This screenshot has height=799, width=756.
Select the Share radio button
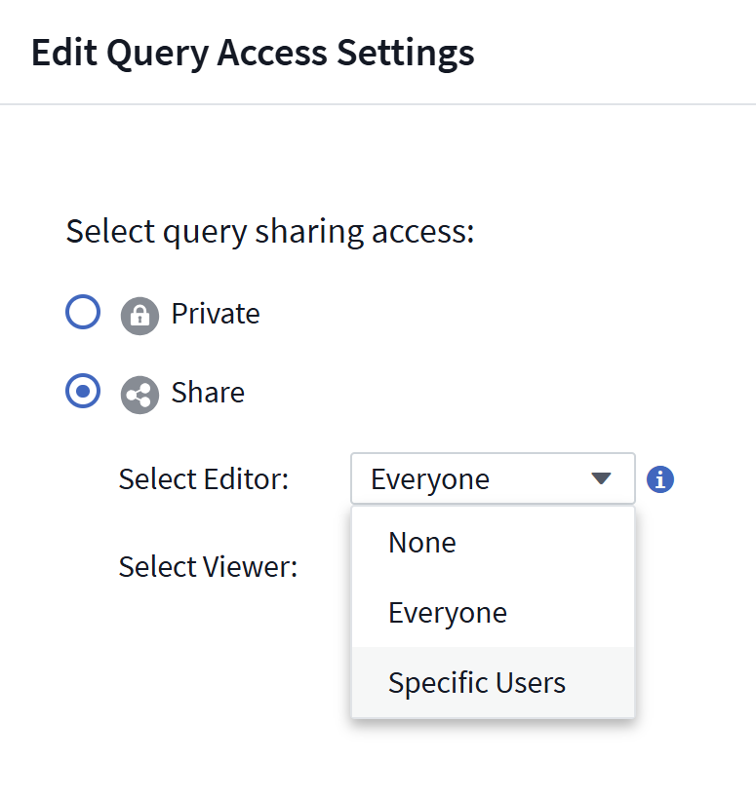tap(83, 391)
